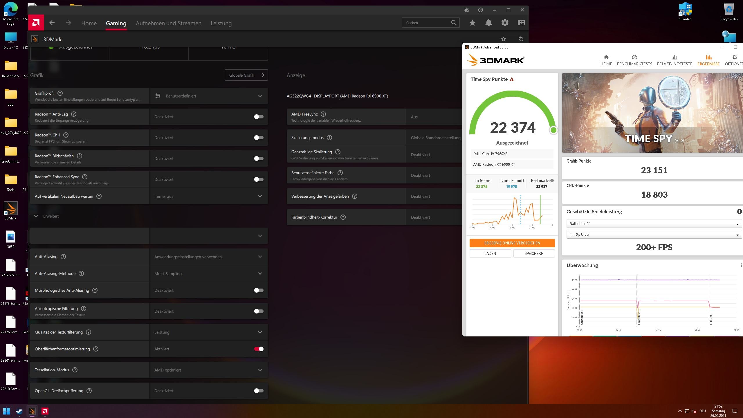Open Auf vertikalen Neuaufbau warten dropdown

(209, 196)
